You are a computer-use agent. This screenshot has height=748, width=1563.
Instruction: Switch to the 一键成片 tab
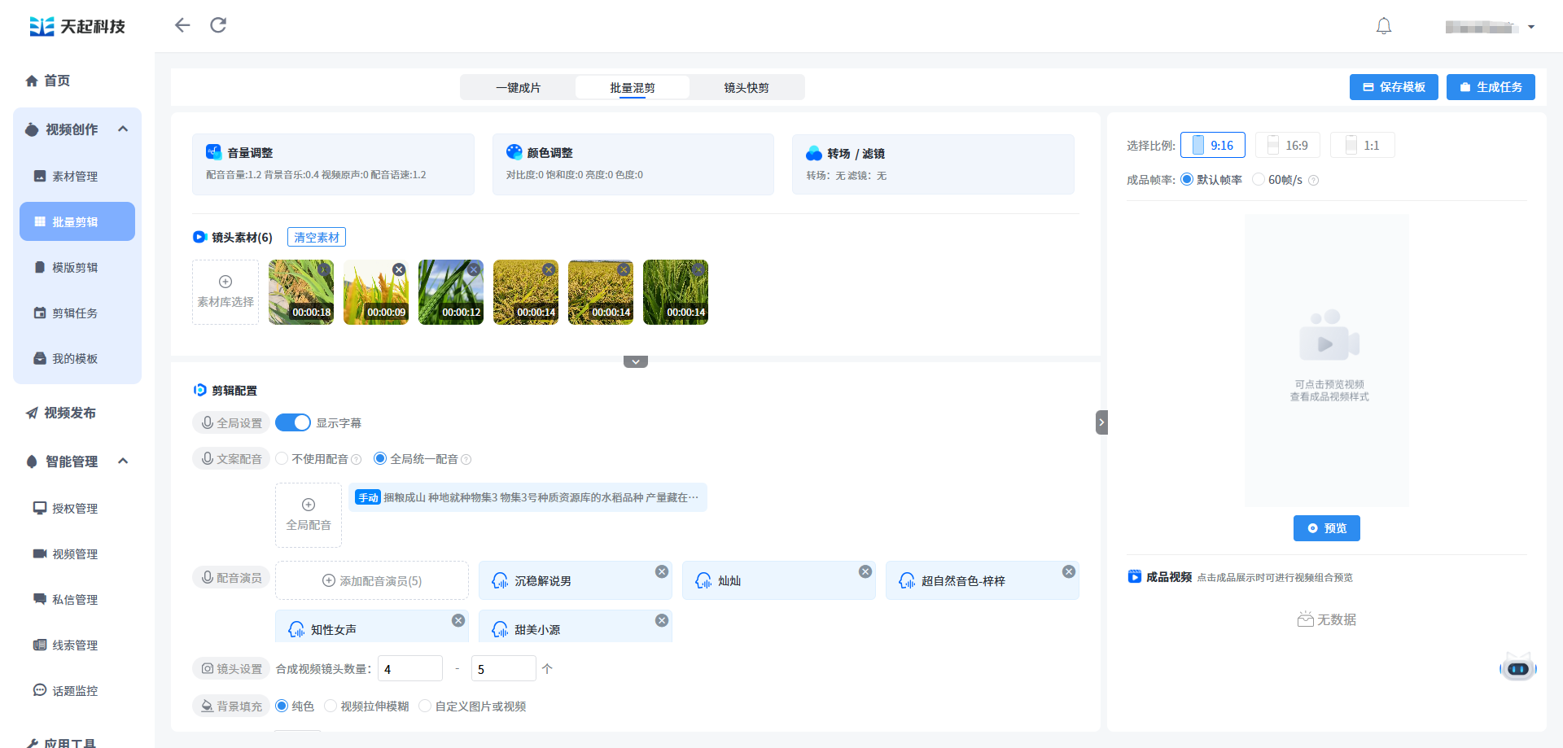(518, 88)
